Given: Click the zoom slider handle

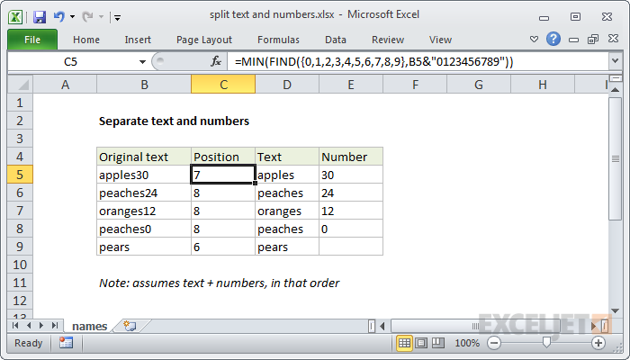Looking at the screenshot, I should pyautogui.click(x=546, y=343).
